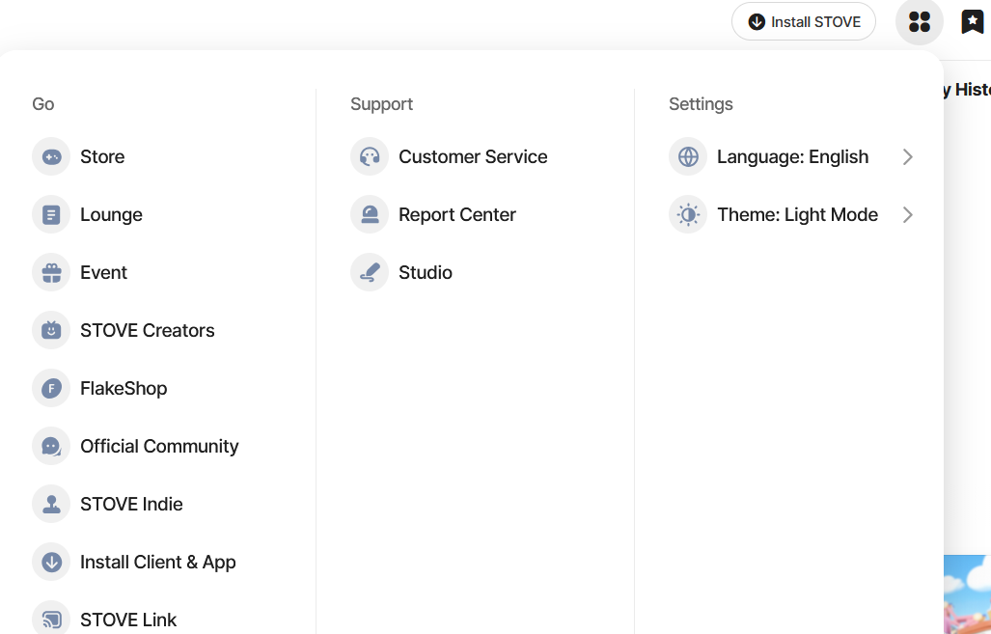Click the bookmark star icon at top right
This screenshot has width=991, height=634.
(973, 21)
